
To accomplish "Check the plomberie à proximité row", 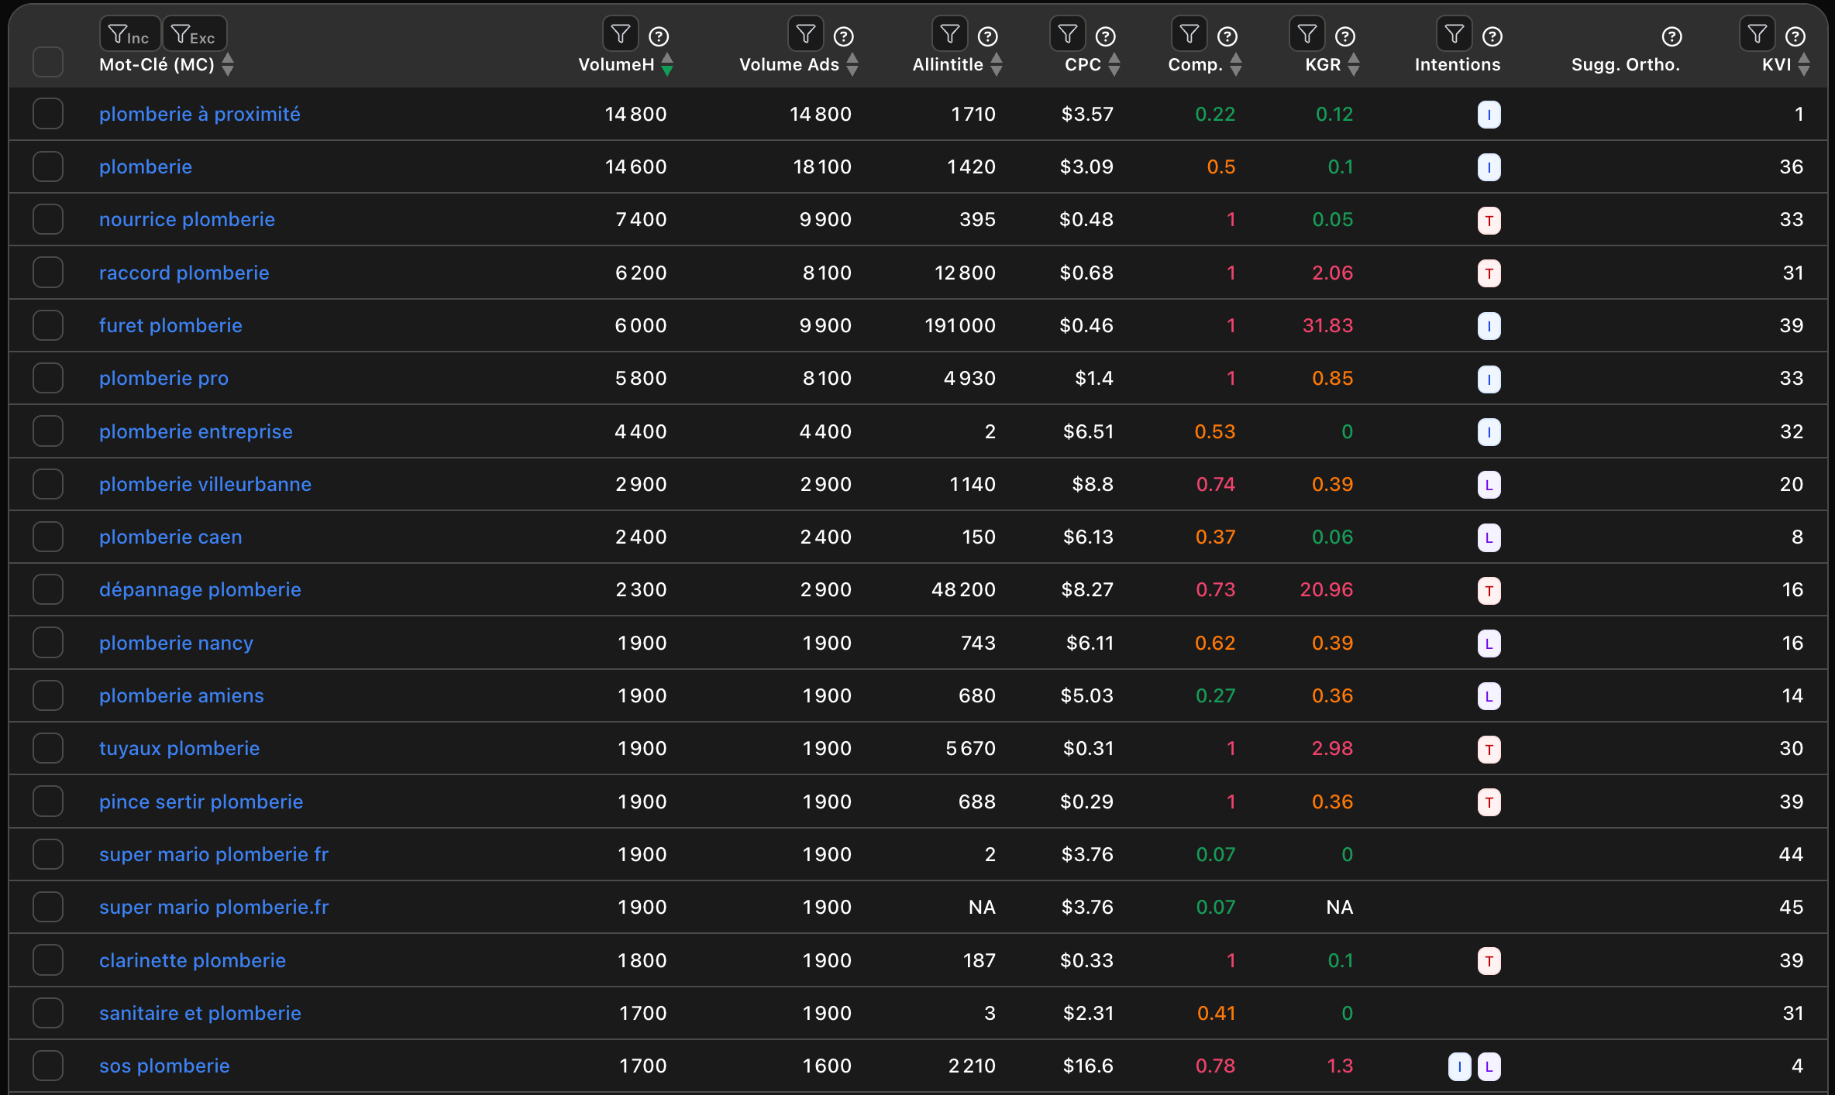I will pyautogui.click(x=48, y=114).
